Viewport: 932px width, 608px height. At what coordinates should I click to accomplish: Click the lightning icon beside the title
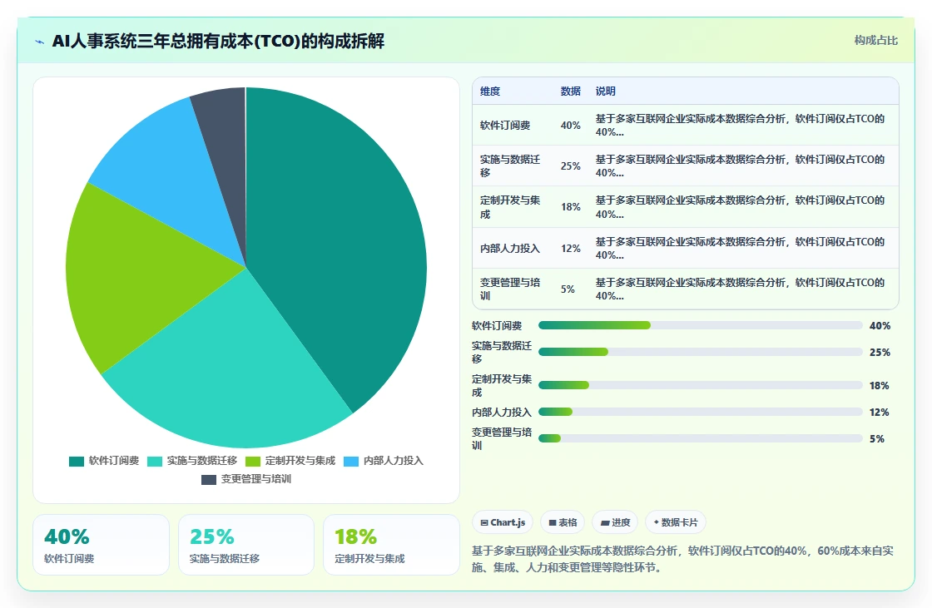40,42
